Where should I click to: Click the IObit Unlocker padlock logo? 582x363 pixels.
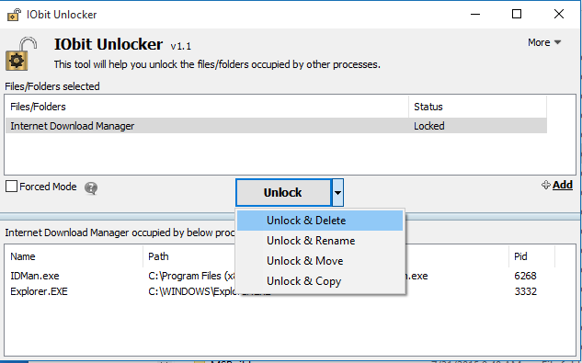tap(21, 54)
